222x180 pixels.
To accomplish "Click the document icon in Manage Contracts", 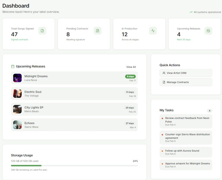I will [x=164, y=82].
